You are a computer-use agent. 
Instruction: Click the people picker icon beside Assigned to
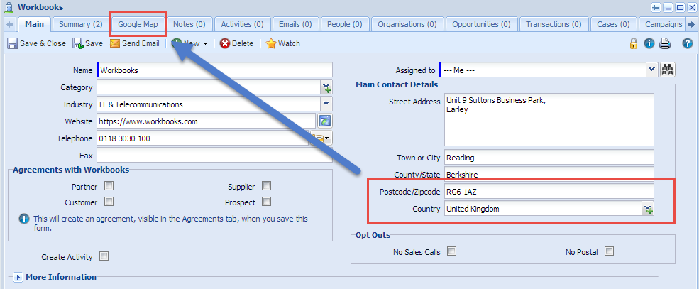[x=668, y=70]
